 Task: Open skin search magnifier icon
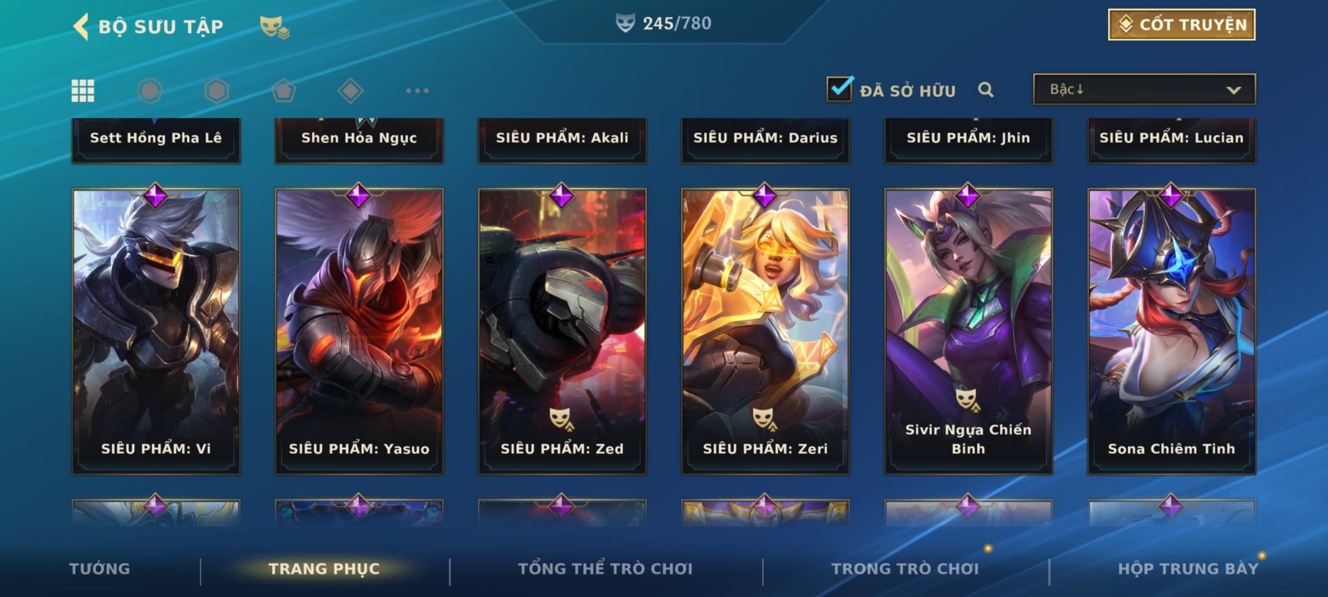tap(985, 90)
